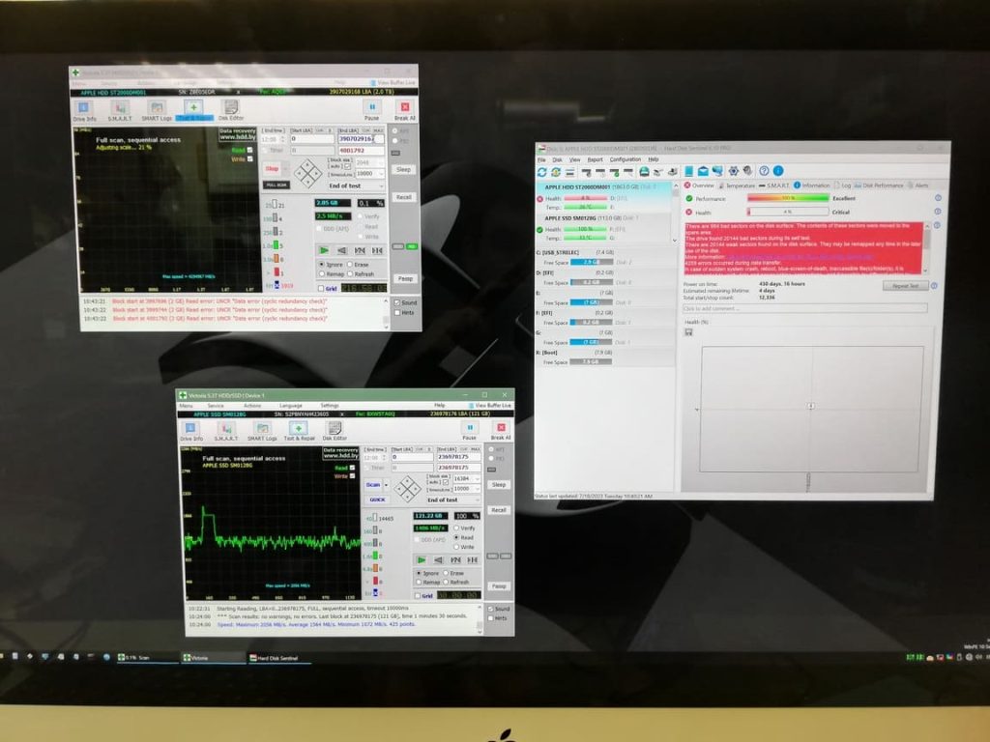Open Drive Info in the APPLE SSD Victoria window
This screenshot has height=742, width=990.
coord(191,432)
